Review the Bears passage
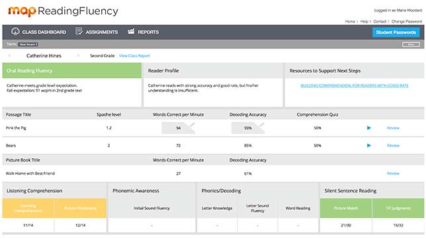The width and height of the screenshot is (426, 239). click(x=393, y=146)
